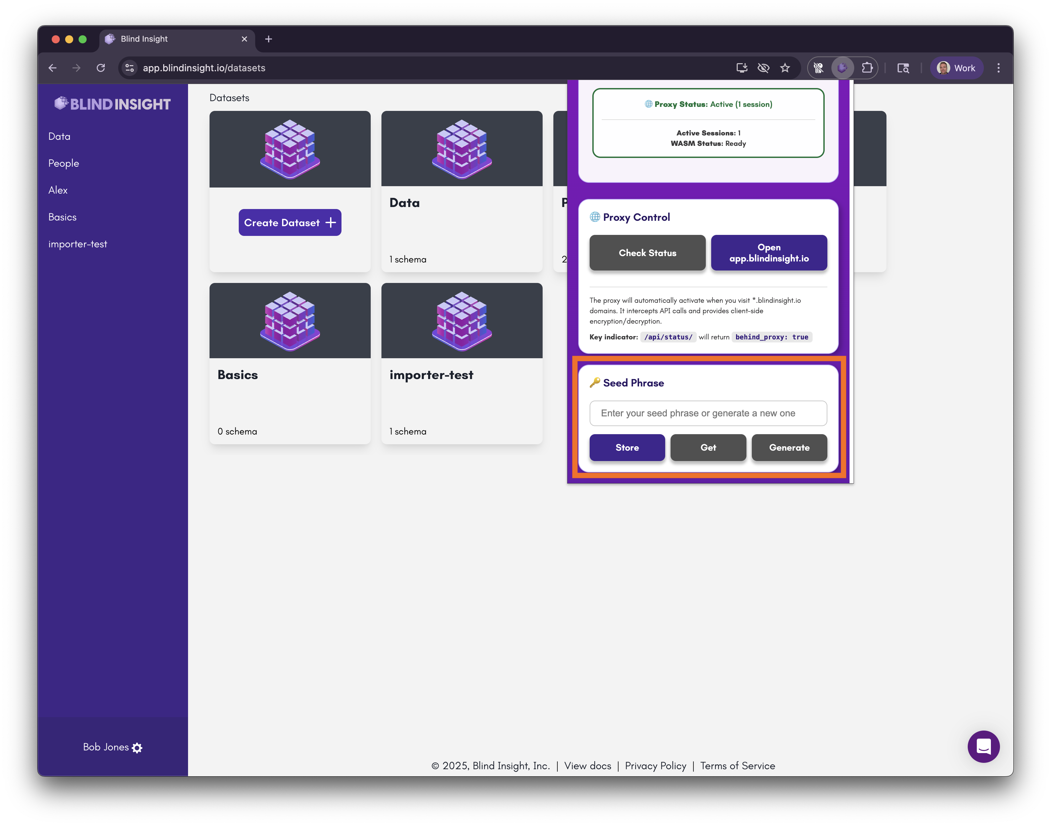Open the Chrome three-dot menu
The image size is (1051, 826).
point(998,68)
